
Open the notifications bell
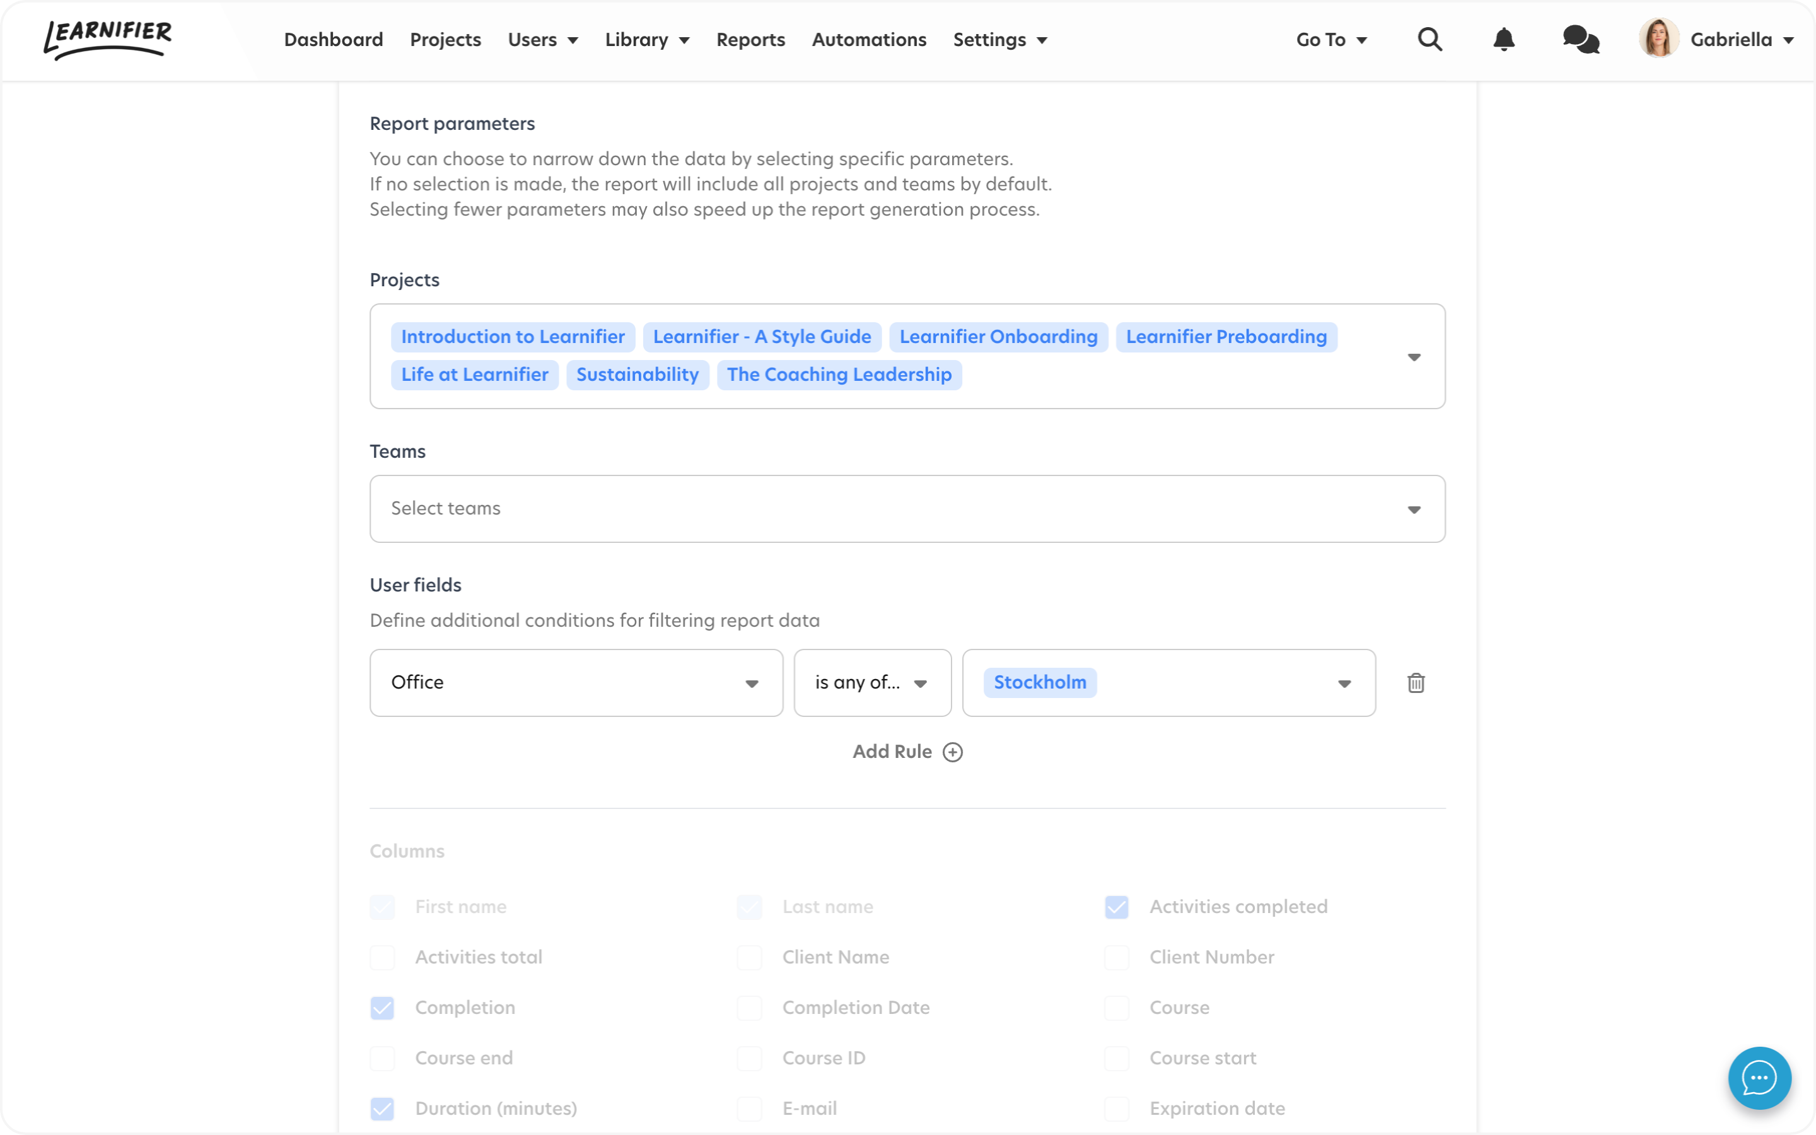[1503, 39]
